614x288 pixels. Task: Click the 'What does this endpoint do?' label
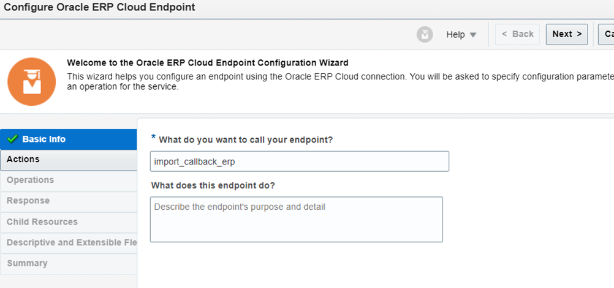click(213, 185)
